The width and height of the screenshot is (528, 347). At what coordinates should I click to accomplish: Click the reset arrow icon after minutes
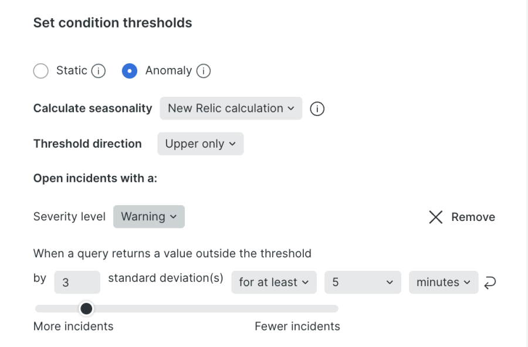point(489,283)
